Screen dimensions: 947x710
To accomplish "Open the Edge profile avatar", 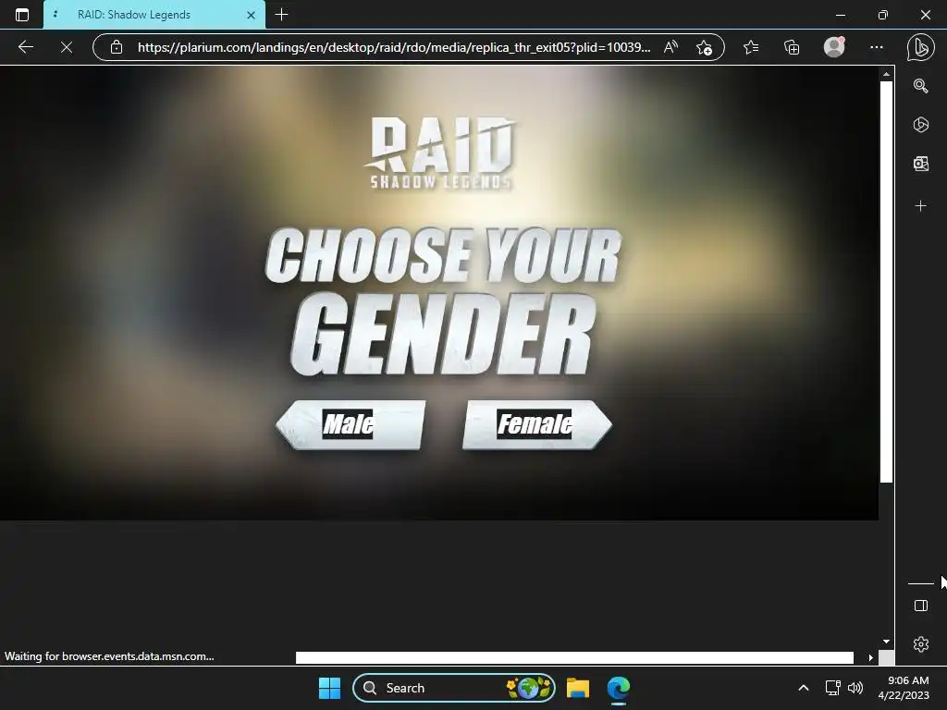I will (834, 47).
